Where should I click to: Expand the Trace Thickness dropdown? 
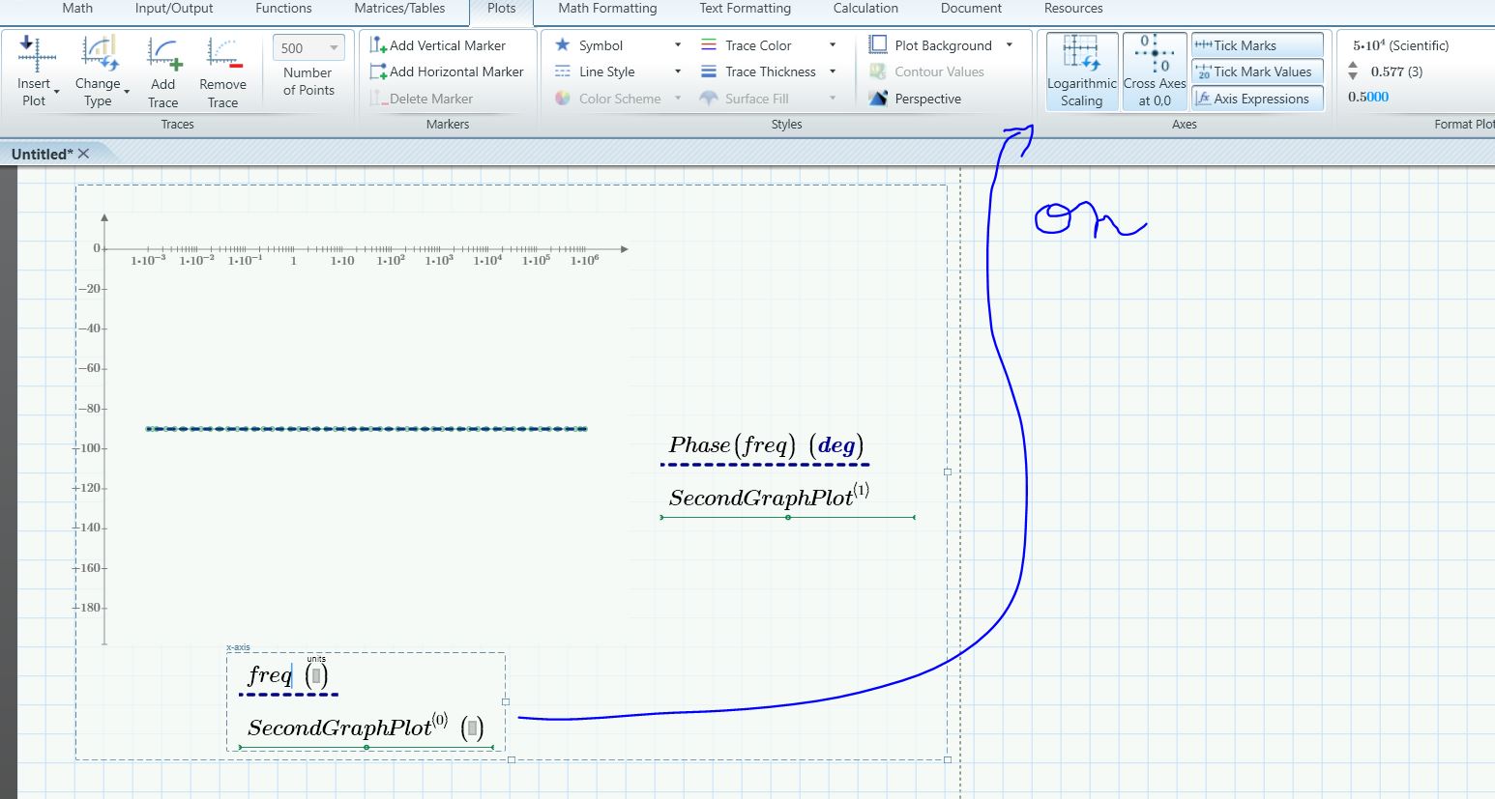(832, 71)
